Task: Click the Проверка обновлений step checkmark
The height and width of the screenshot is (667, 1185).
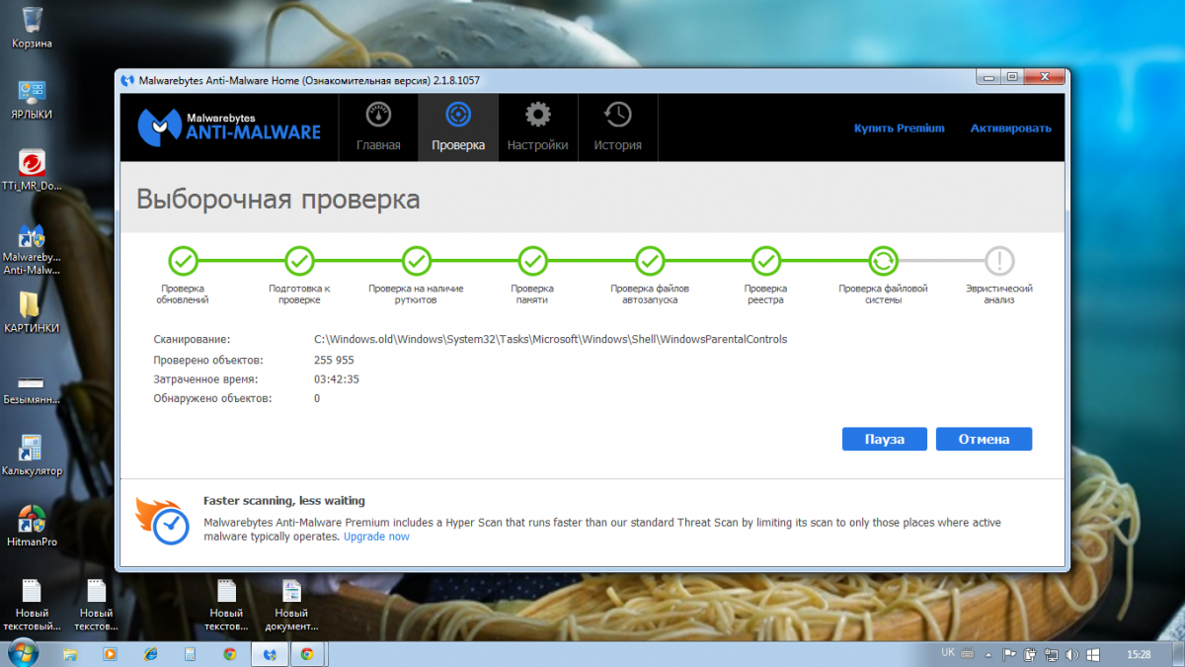Action: (184, 261)
